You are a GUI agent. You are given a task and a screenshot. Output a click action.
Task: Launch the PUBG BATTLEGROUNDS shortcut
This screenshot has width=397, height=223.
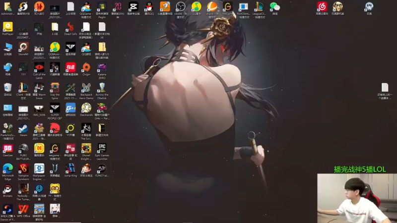[x=23, y=149]
